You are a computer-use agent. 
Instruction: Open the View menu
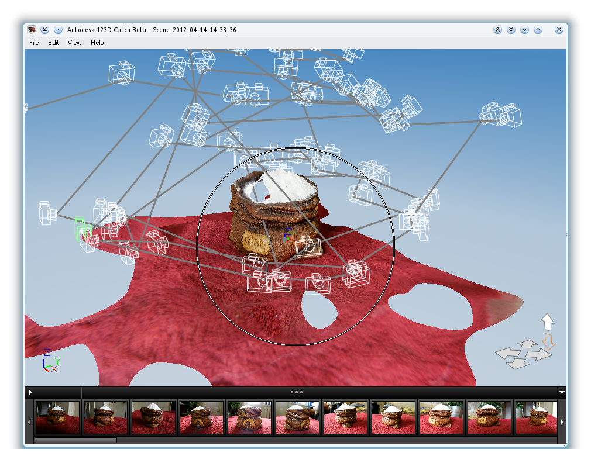[x=75, y=43]
